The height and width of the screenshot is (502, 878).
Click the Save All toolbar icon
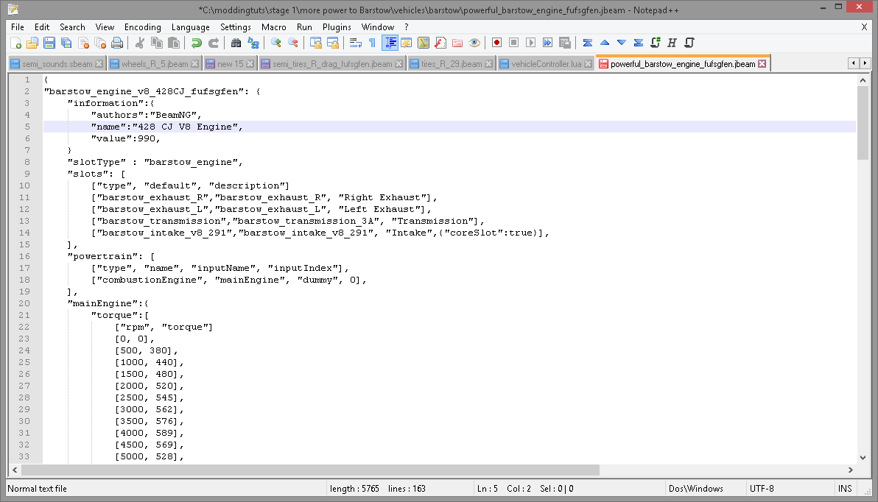pyautogui.click(x=66, y=43)
